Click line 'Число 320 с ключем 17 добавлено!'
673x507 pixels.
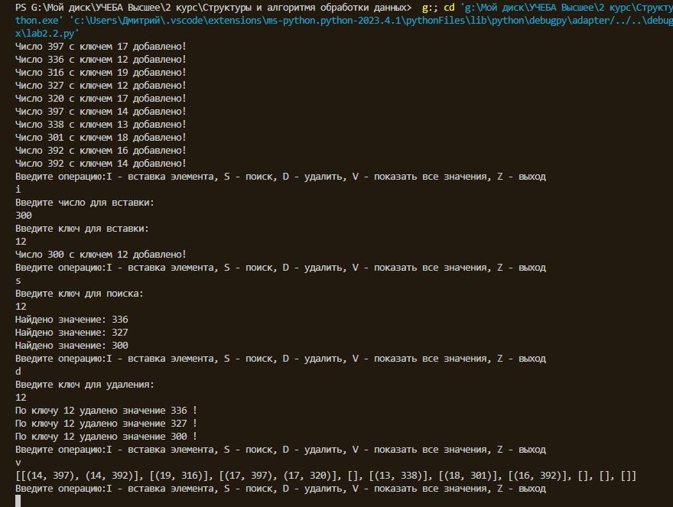101,99
